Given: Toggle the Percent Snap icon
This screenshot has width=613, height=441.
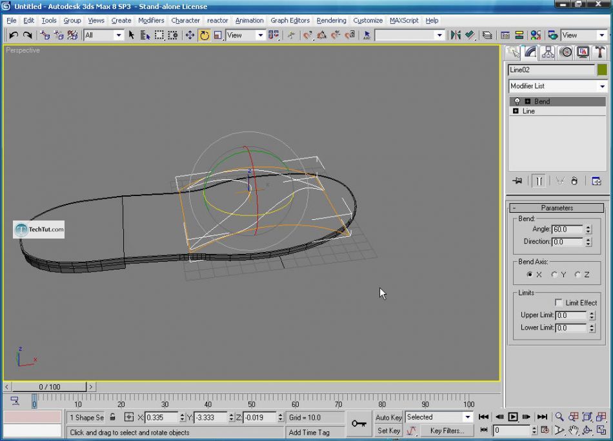Looking at the screenshot, I should pyautogui.click(x=336, y=35).
